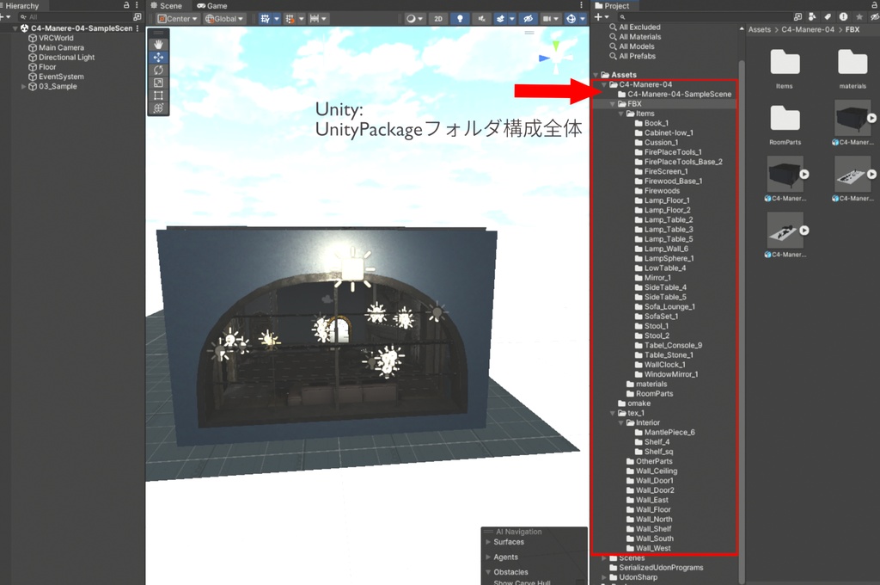Click Assets in the breadcrumb path
Screen dimensions: 880x585
coord(760,29)
